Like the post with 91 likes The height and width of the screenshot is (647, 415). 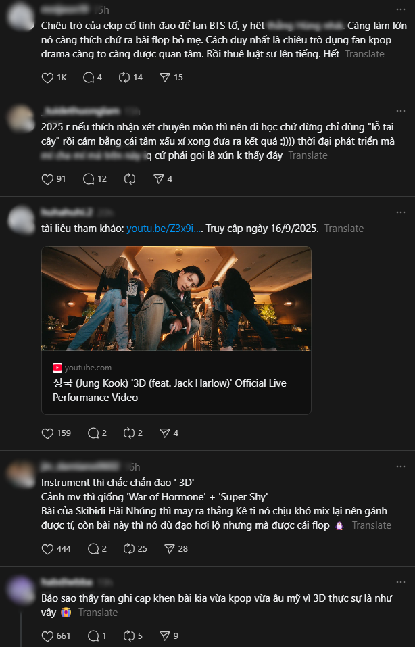click(x=47, y=179)
